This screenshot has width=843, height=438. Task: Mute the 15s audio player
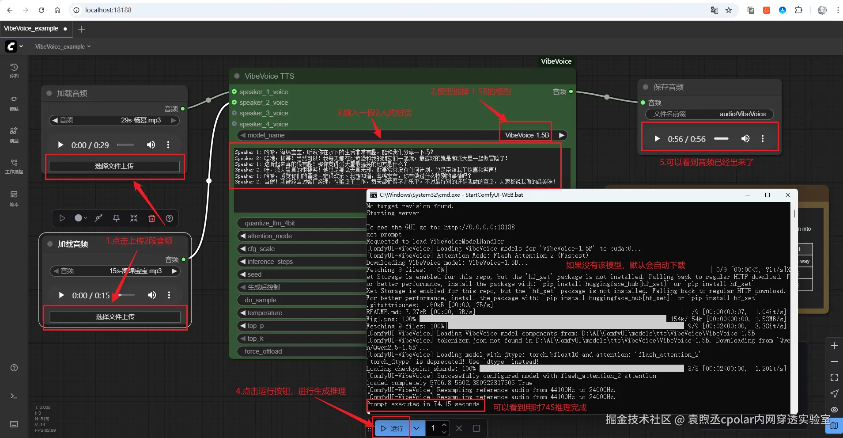pyautogui.click(x=152, y=295)
